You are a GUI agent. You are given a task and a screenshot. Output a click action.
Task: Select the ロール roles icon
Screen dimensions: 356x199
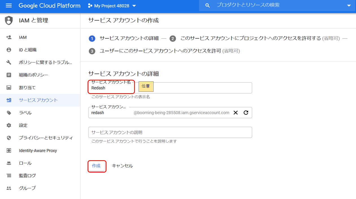point(9,163)
